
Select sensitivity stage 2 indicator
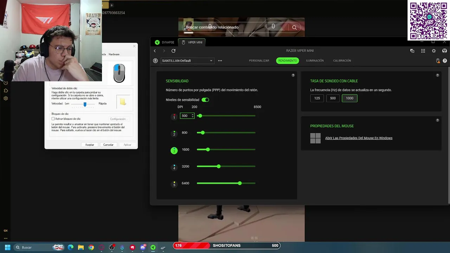(x=174, y=133)
